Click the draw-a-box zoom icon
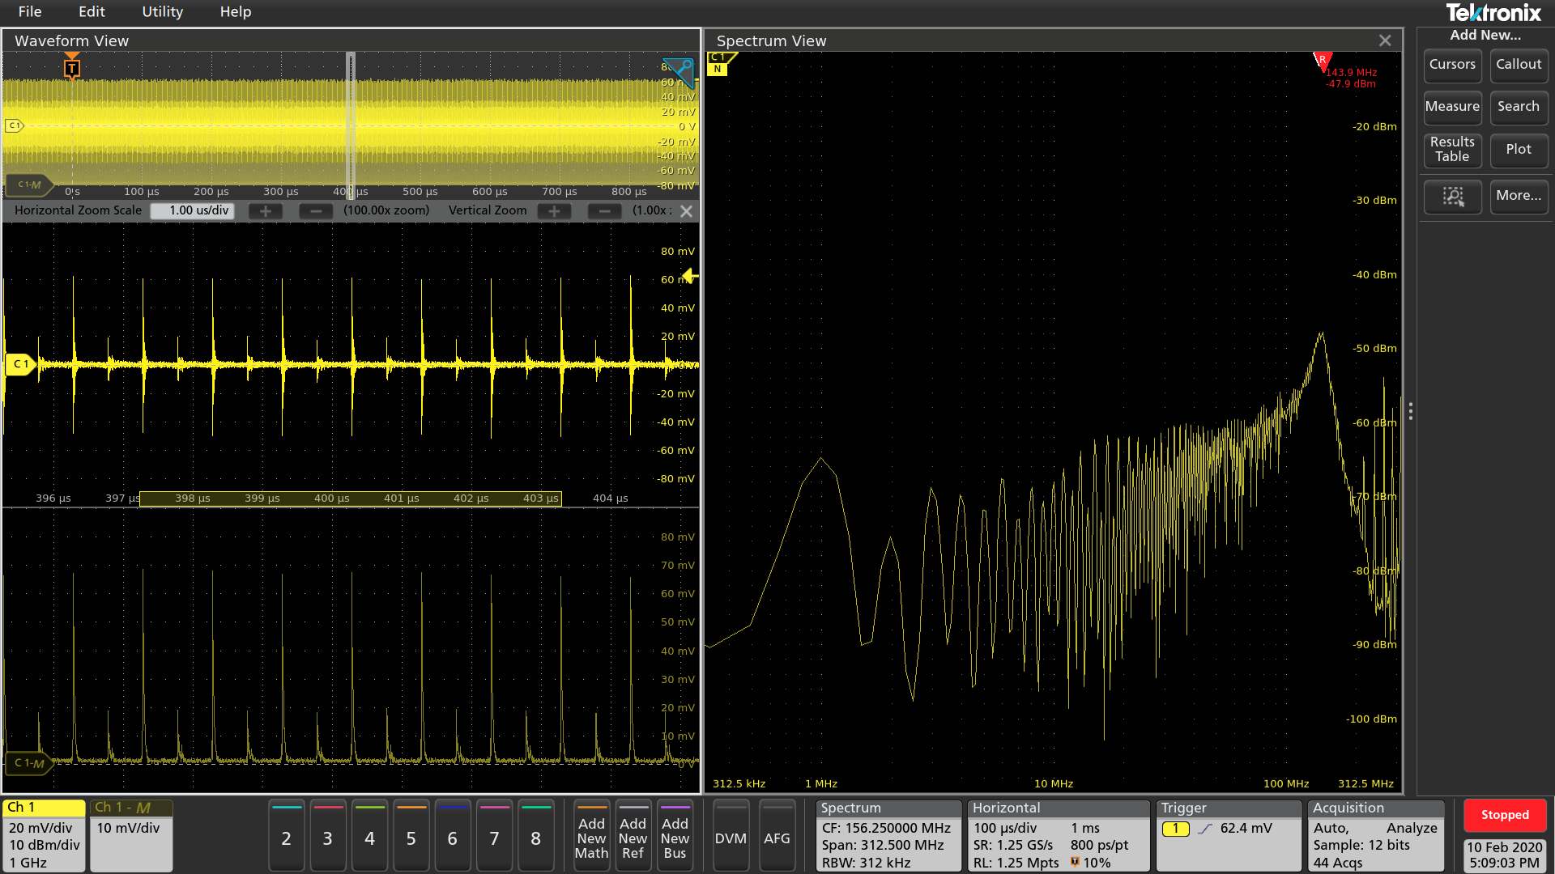The height and width of the screenshot is (874, 1555). click(x=1452, y=197)
